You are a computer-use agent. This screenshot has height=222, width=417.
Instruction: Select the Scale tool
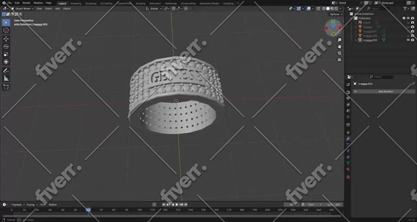tap(6, 54)
